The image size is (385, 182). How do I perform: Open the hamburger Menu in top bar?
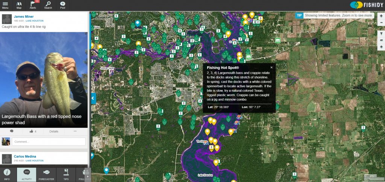click(x=5, y=5)
